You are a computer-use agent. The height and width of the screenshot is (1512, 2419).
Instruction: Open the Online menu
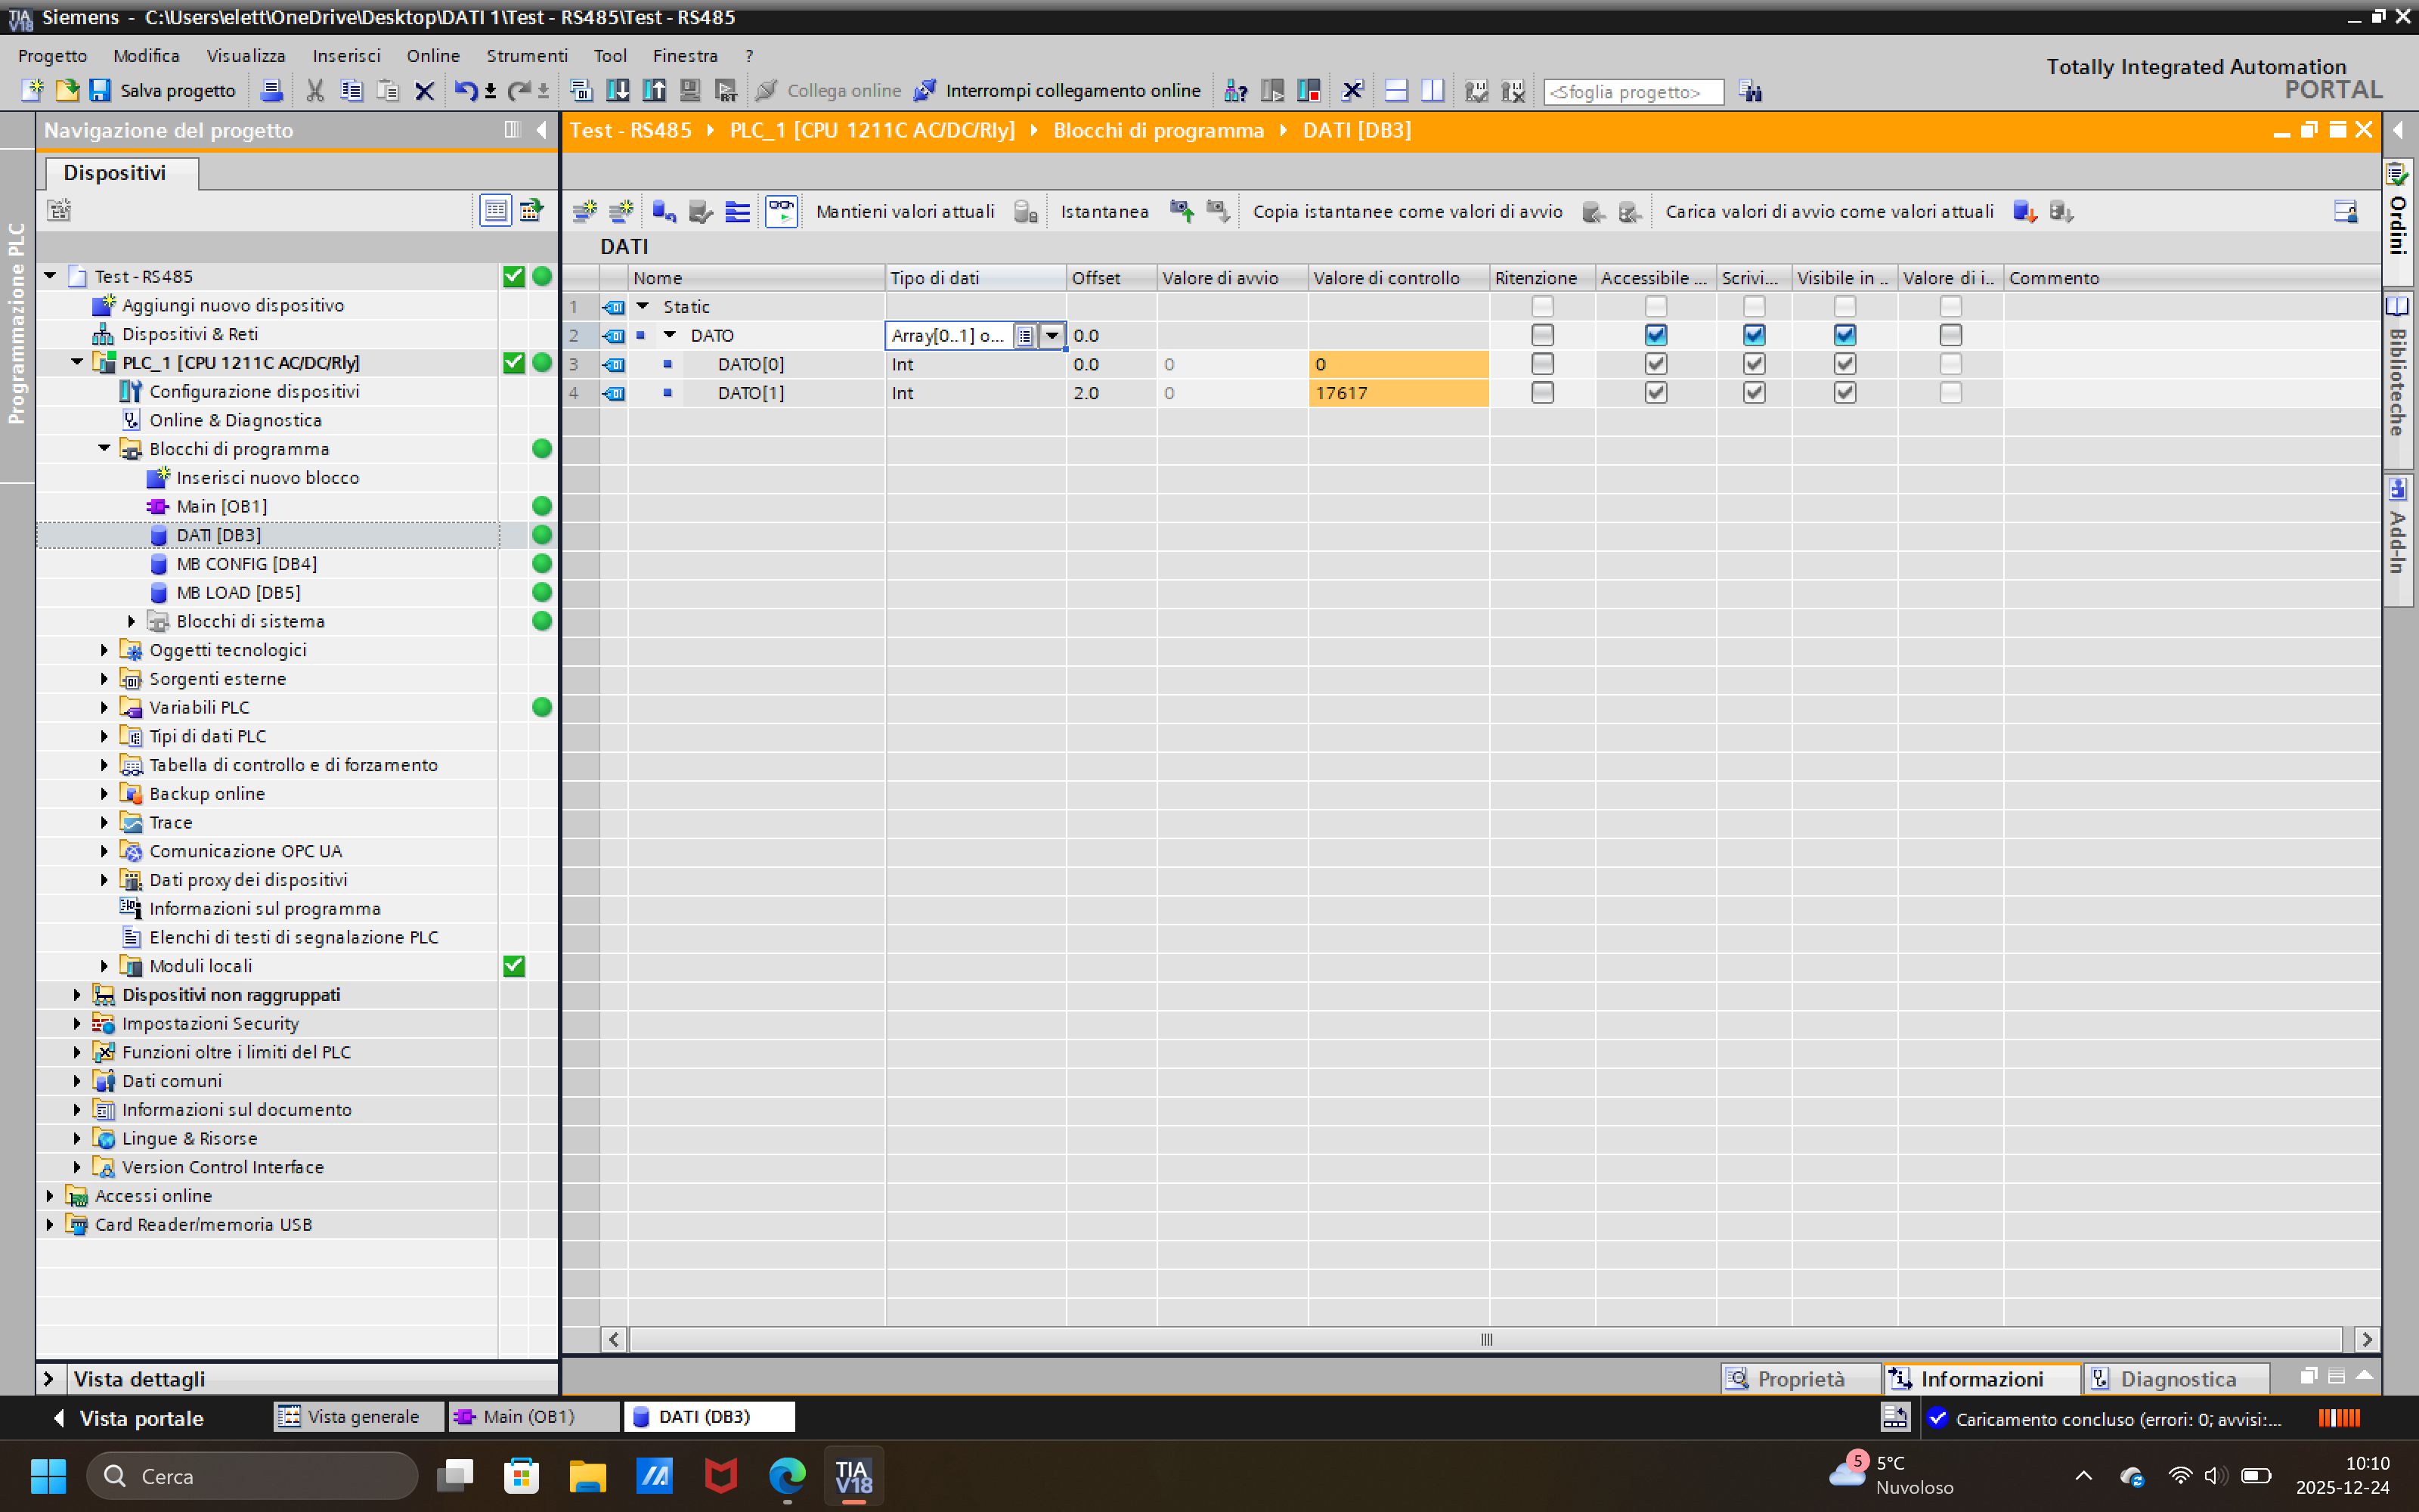[x=432, y=56]
